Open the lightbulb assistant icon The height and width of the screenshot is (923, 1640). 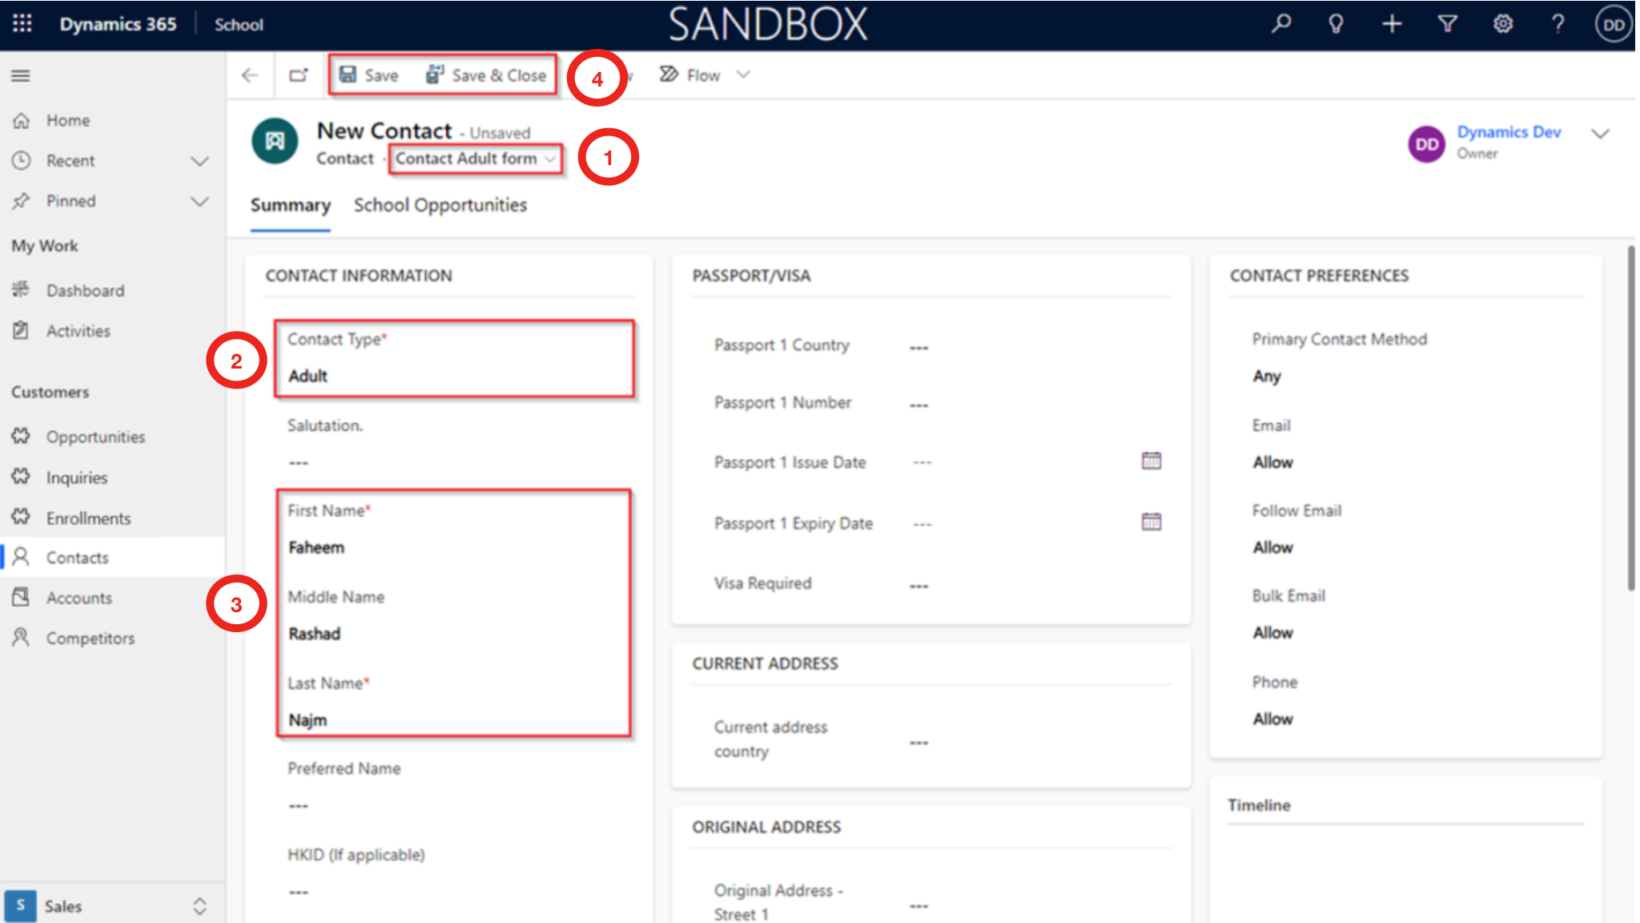tap(1336, 24)
